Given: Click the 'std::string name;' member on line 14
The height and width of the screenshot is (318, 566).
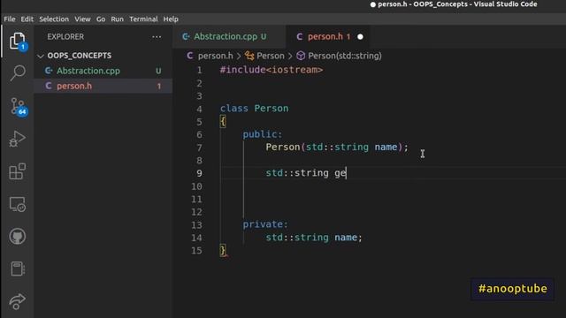Looking at the screenshot, I should pyautogui.click(x=314, y=238).
